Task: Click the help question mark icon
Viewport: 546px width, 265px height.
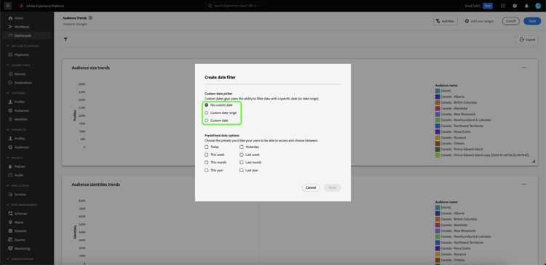Action: tap(515, 6)
